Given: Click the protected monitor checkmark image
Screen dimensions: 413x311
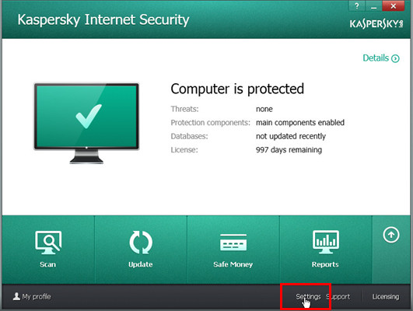Looking at the screenshot, I should pos(86,124).
